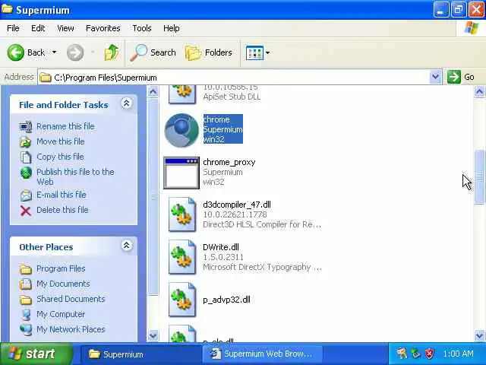Open the File menu
Viewport: 486px width, 365px height.
(x=13, y=28)
